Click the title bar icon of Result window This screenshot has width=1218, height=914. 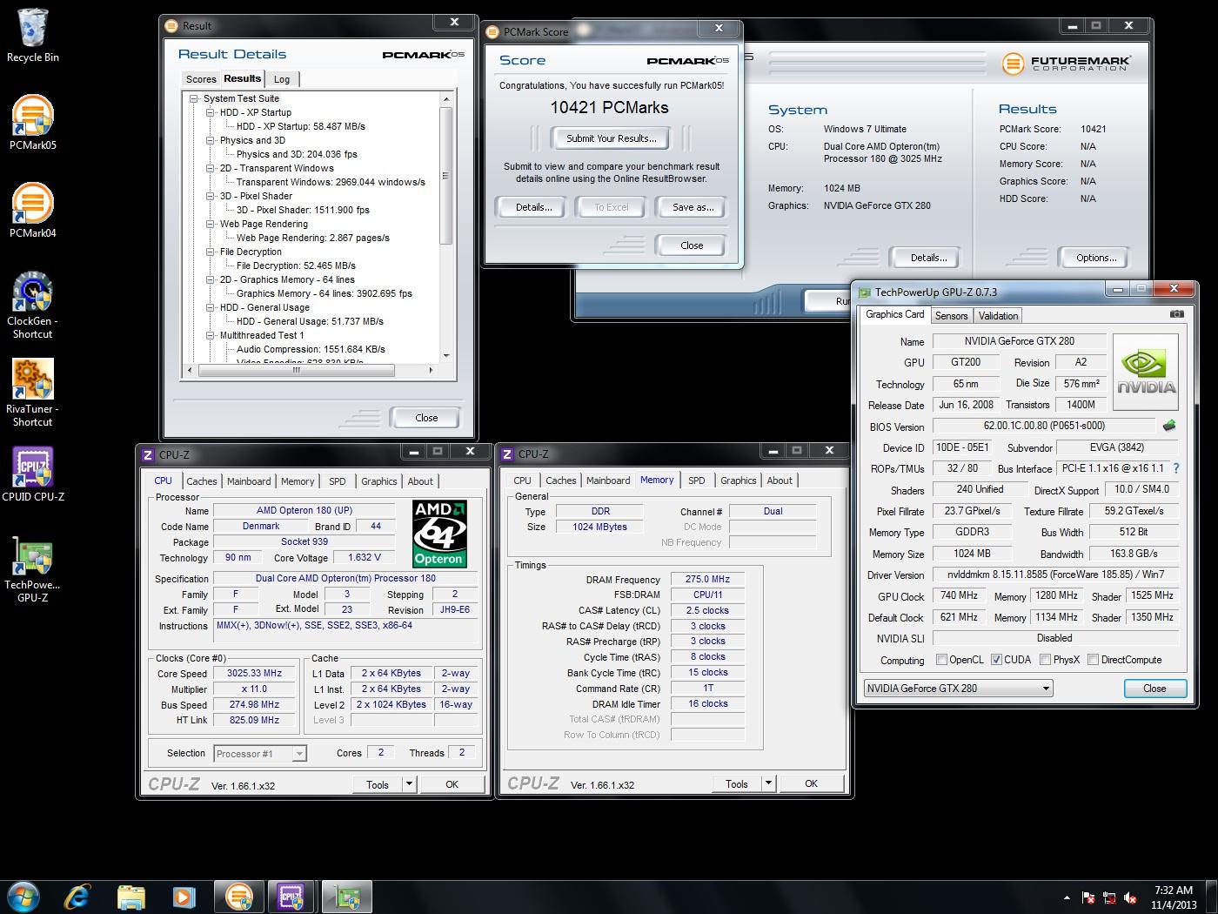tap(171, 26)
